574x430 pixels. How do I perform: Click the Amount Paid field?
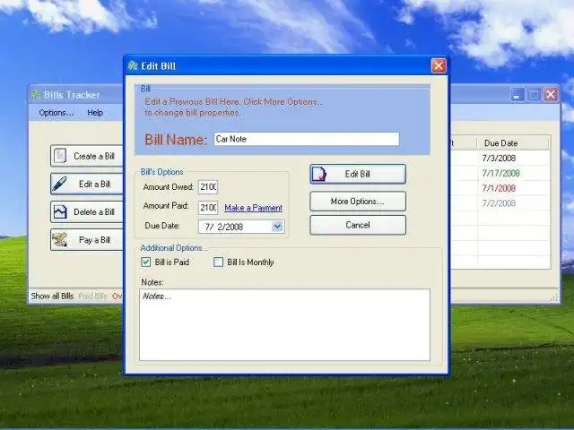click(208, 208)
